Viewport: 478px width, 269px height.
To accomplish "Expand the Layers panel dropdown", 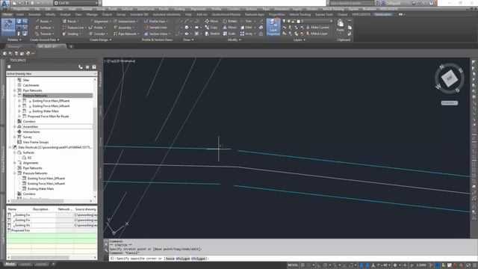I will tap(299, 40).
